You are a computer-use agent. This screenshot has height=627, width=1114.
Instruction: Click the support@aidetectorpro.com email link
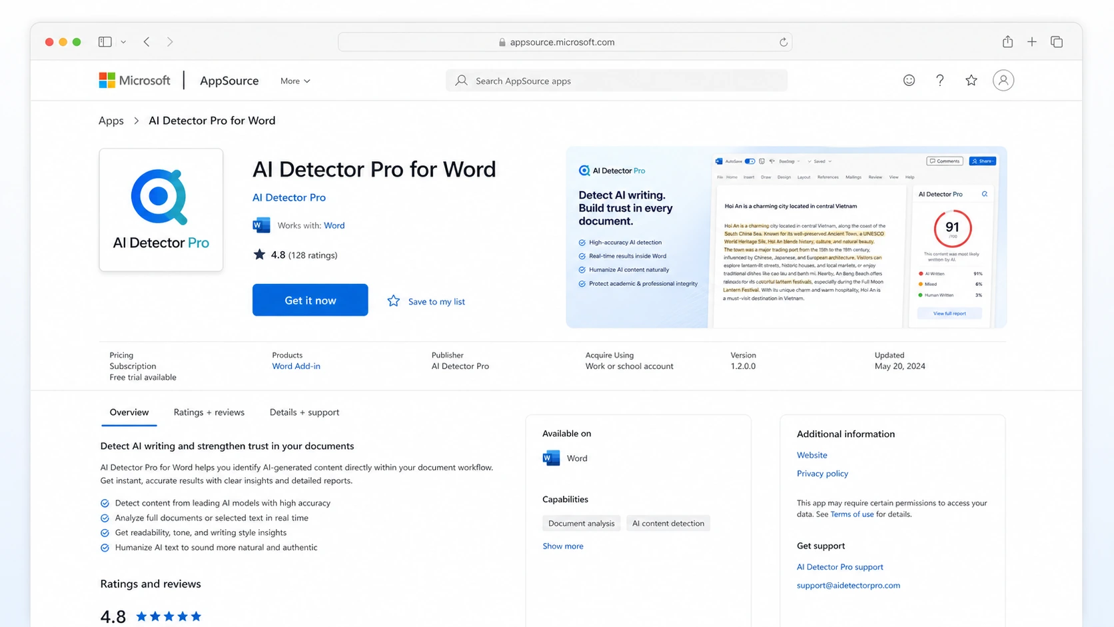848,586
